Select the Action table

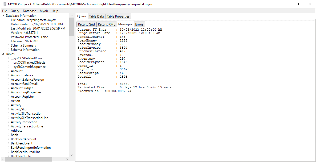point(15,101)
